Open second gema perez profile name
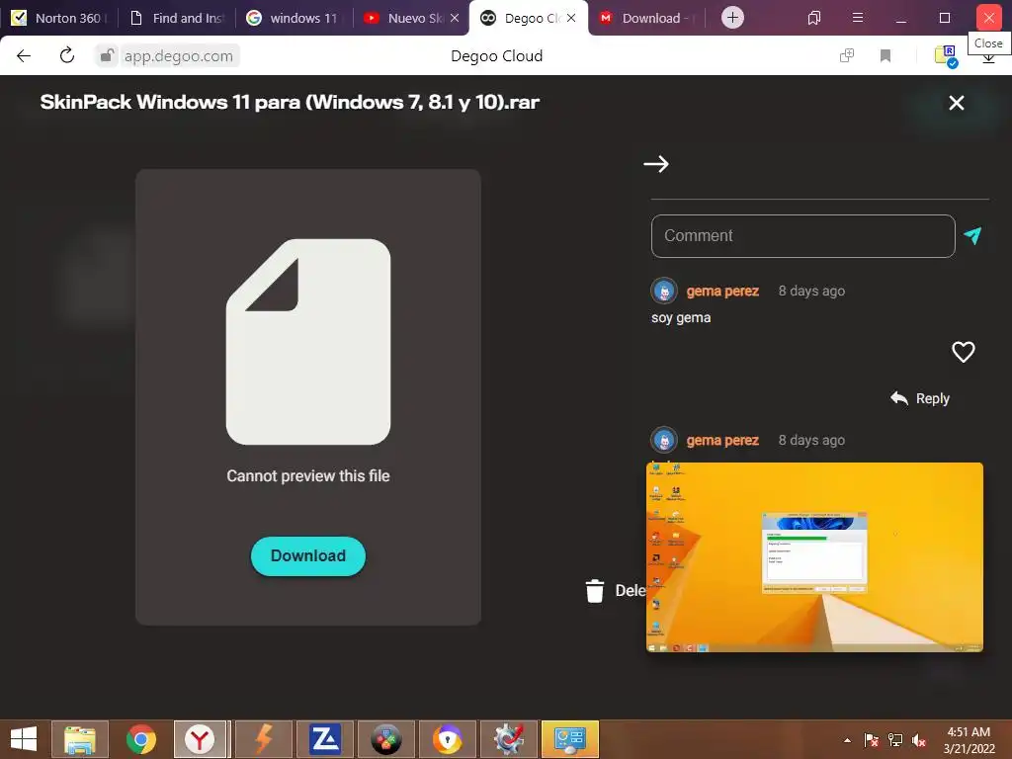The image size is (1012, 759). coord(722,440)
